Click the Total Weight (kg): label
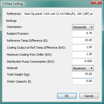 pos(18,74)
